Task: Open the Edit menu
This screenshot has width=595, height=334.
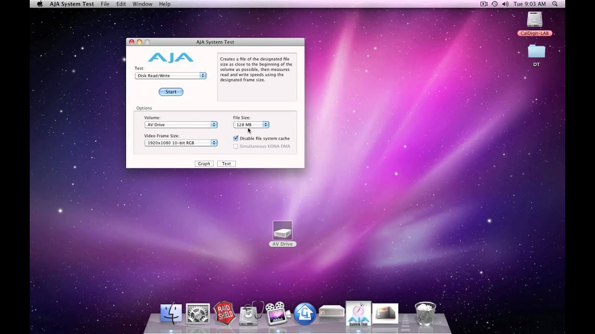Action: [x=121, y=4]
